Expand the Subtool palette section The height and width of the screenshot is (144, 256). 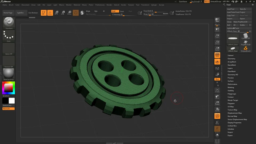coord(230,55)
